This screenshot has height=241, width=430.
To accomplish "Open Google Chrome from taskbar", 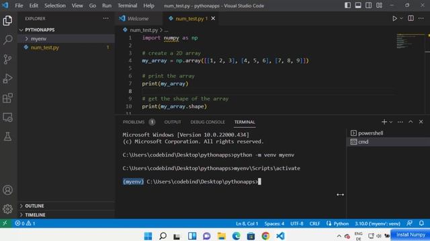I will 265,236.
